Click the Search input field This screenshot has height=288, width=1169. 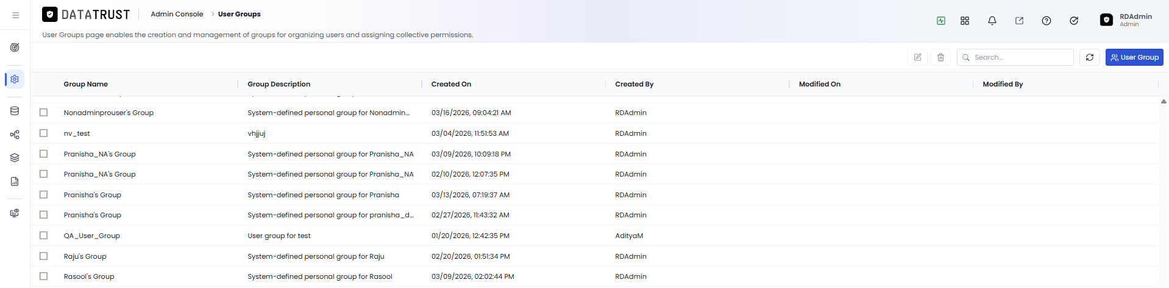click(1015, 57)
